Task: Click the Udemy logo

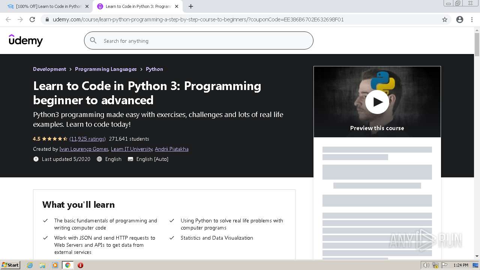Action: pyautogui.click(x=26, y=40)
